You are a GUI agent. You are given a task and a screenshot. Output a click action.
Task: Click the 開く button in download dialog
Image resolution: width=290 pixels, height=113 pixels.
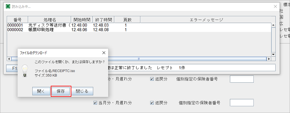click(x=41, y=91)
